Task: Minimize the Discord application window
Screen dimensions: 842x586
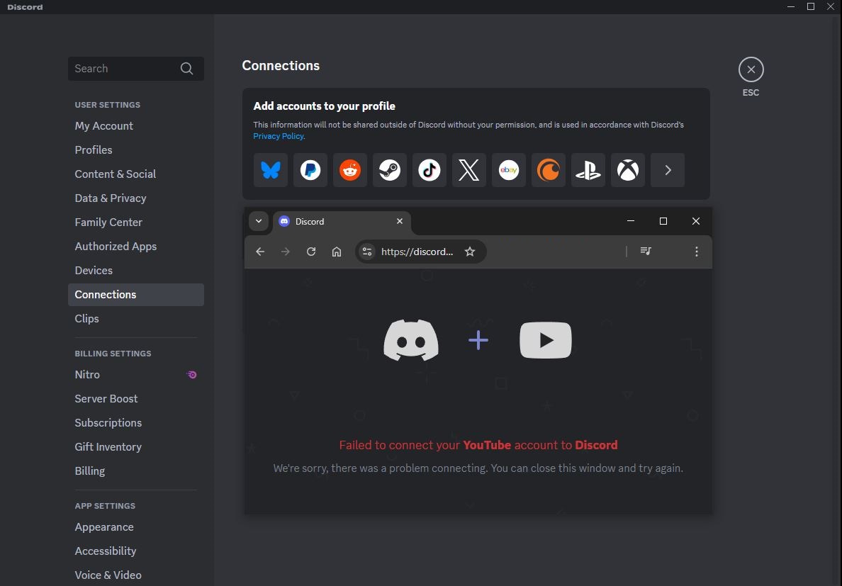Action: click(x=791, y=6)
